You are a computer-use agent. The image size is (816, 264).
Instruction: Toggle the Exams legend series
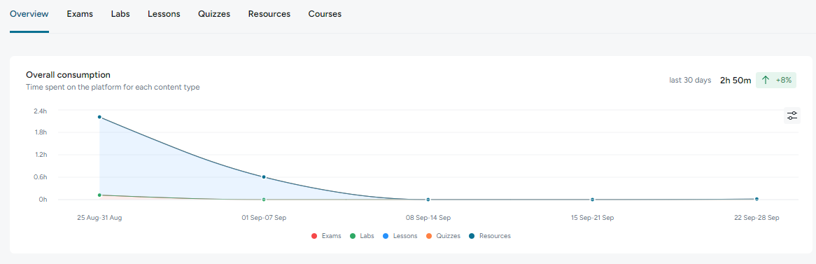click(x=326, y=236)
